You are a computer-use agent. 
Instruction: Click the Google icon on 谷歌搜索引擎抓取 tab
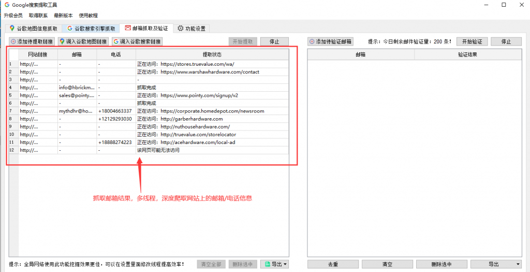pyautogui.click(x=70, y=28)
